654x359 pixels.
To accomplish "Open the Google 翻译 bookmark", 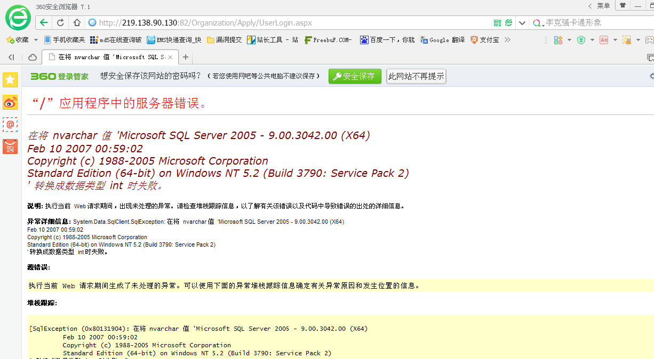I will pos(442,40).
